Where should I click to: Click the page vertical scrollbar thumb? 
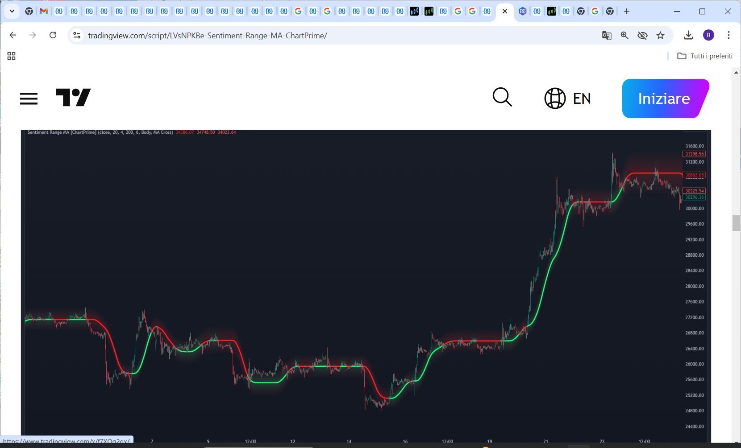point(736,223)
